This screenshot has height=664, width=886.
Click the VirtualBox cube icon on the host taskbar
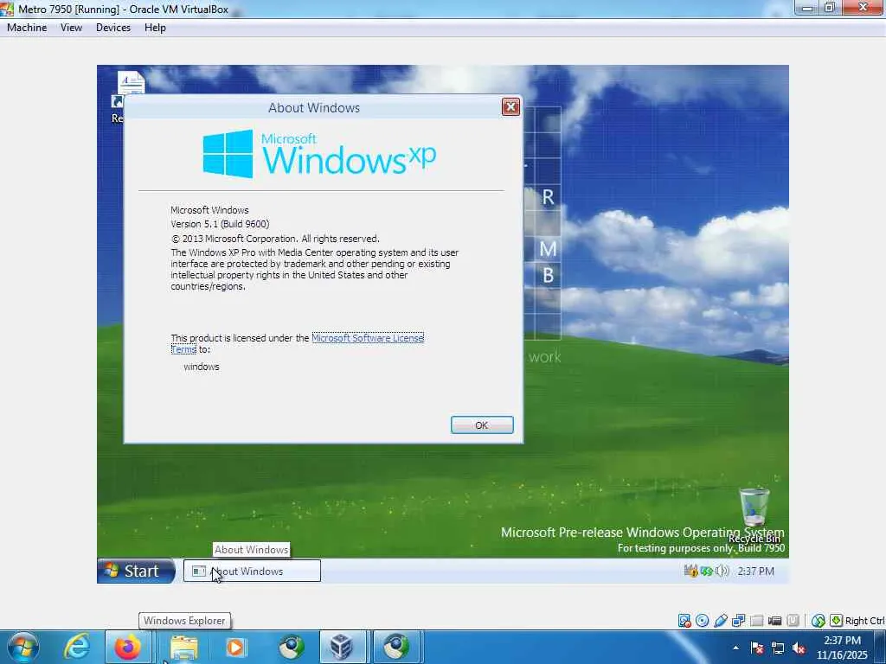[x=342, y=647]
